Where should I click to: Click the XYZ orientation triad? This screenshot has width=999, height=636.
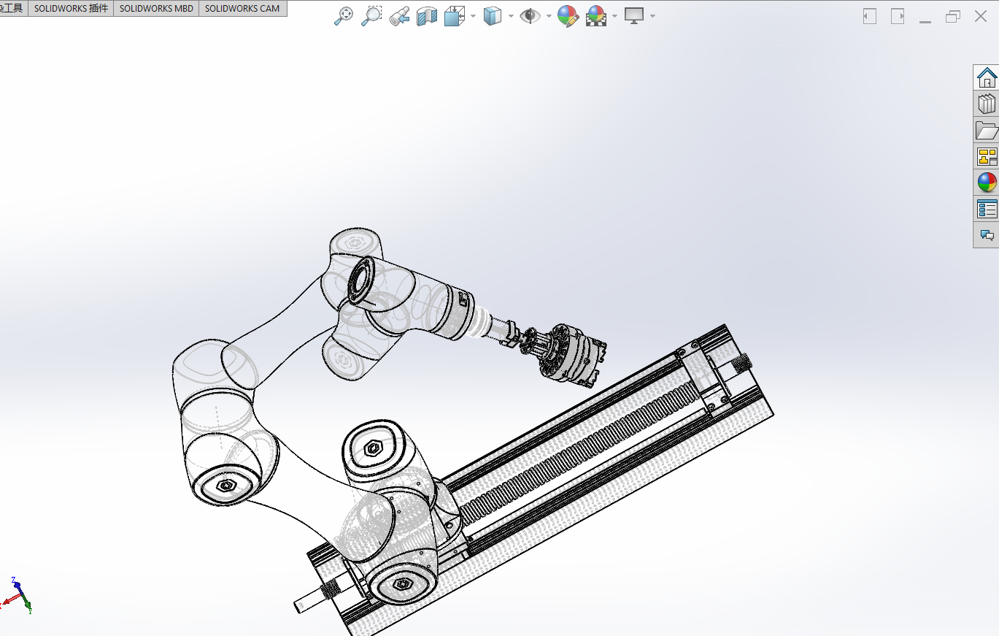(16, 596)
